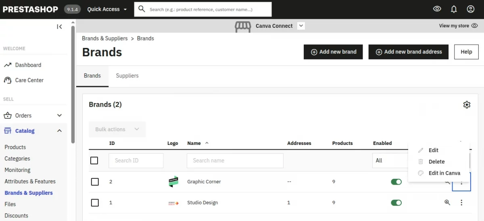Click the 9.1.4 version badge
484x221 pixels.
click(73, 9)
